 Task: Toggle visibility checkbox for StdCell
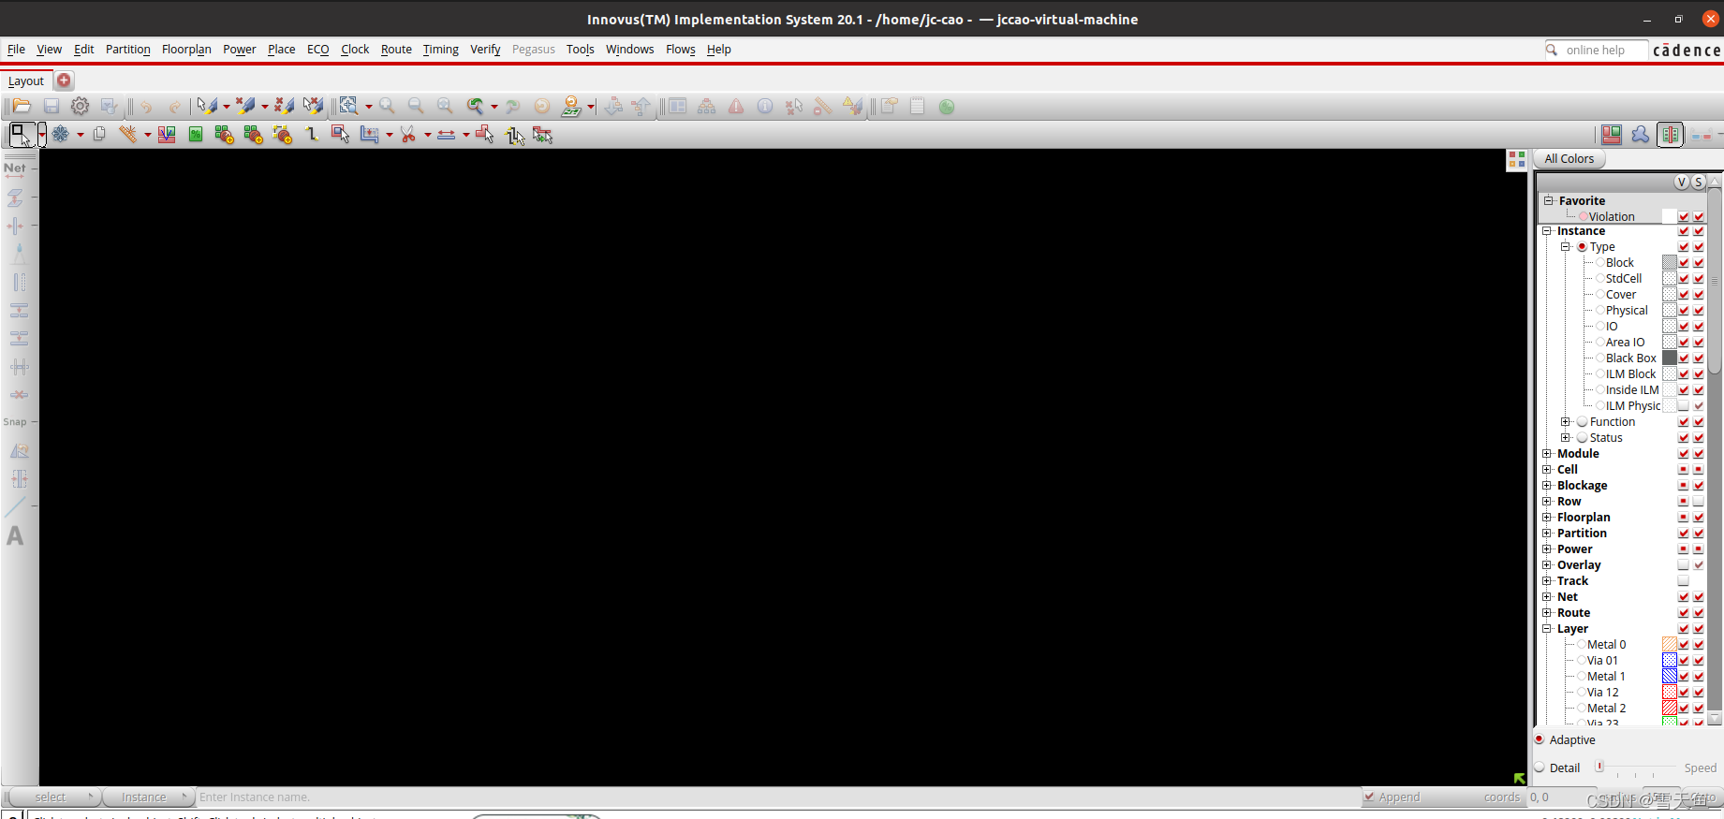click(1684, 279)
